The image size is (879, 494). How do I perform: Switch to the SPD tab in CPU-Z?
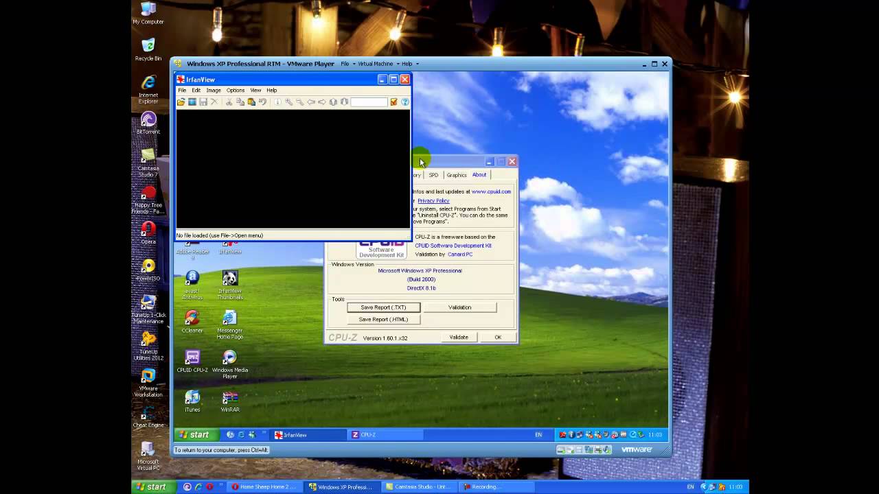coord(433,175)
